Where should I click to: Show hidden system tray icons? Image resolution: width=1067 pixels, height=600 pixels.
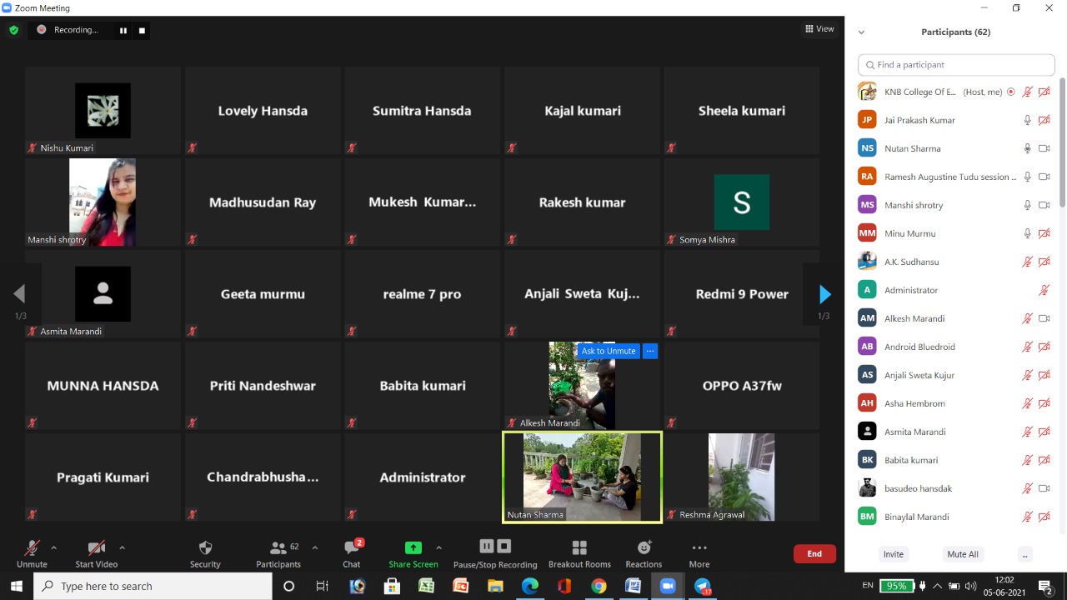(936, 586)
